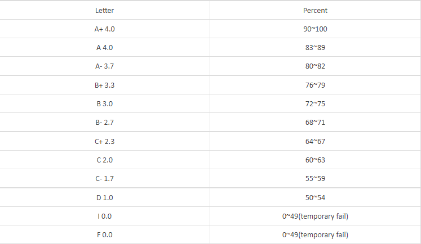Select the I 0.0 grade cell

click(x=105, y=216)
